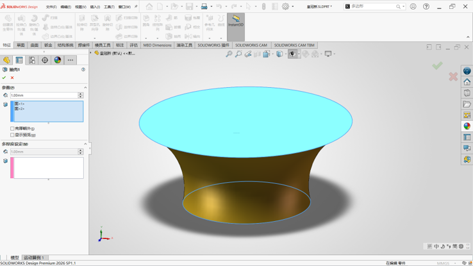Select 面<1> in the faces to remove list
Viewport: 473px width, 266px height.
19,104
